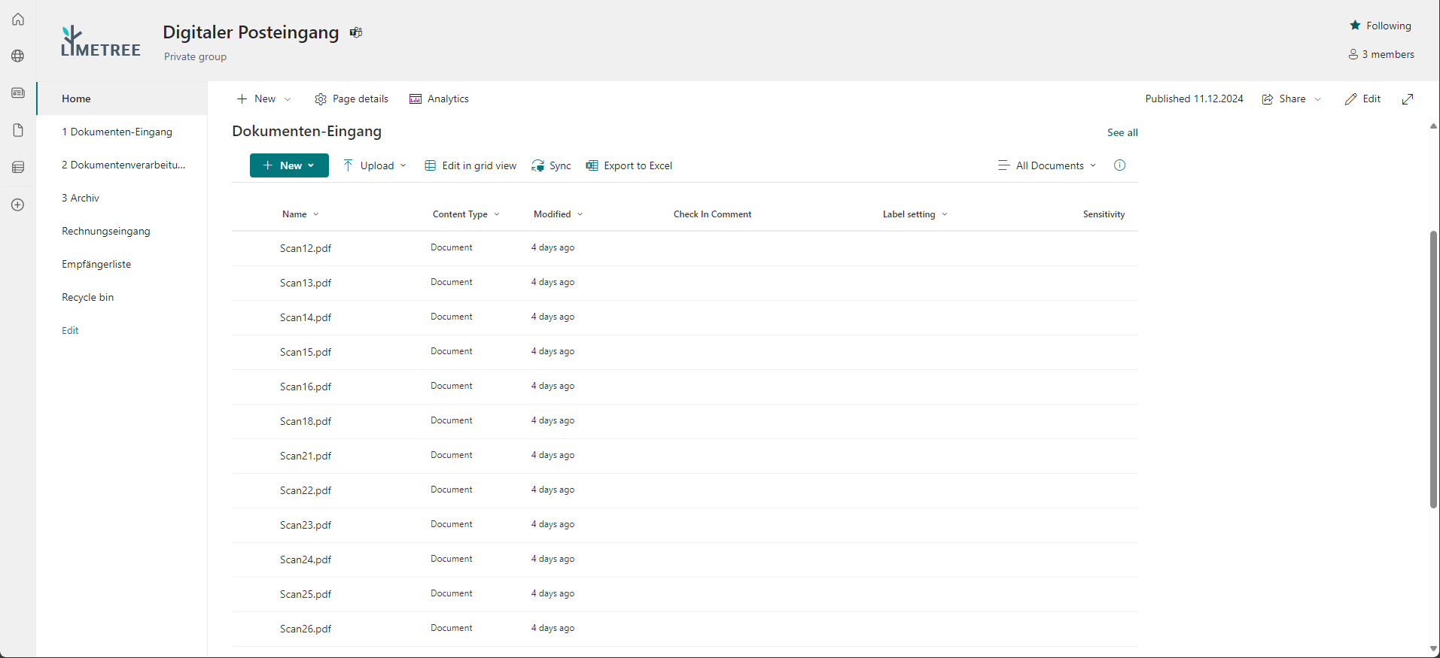Image resolution: width=1440 pixels, height=658 pixels.
Task: Click the Teams icon beside site title
Action: point(356,32)
